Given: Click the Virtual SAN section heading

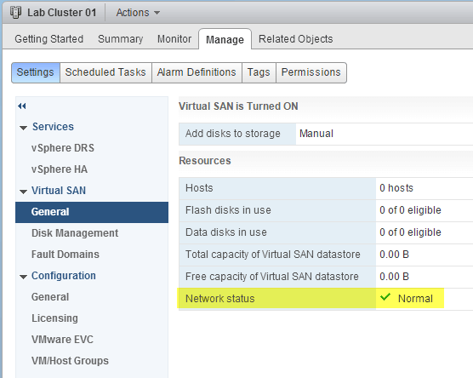Looking at the screenshot, I should click(x=59, y=191).
